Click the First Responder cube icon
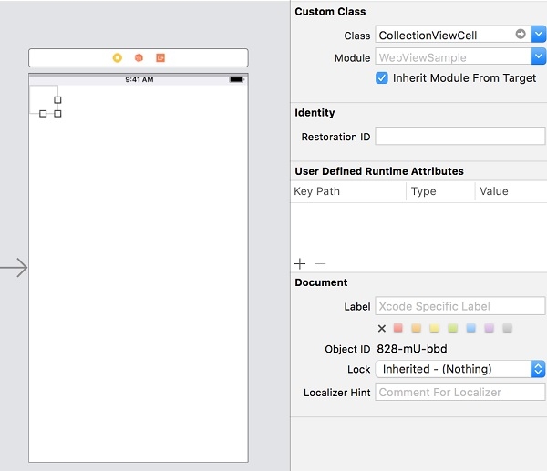 (139, 57)
